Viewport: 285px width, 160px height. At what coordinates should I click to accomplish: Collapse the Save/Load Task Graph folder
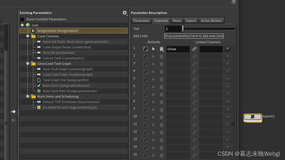(x=28, y=64)
